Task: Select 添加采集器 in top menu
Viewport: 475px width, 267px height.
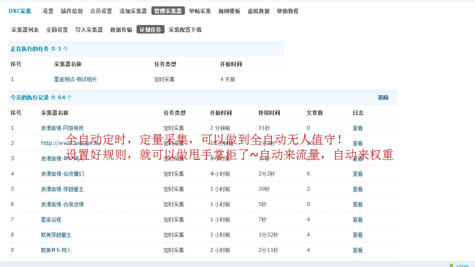Action: point(133,11)
